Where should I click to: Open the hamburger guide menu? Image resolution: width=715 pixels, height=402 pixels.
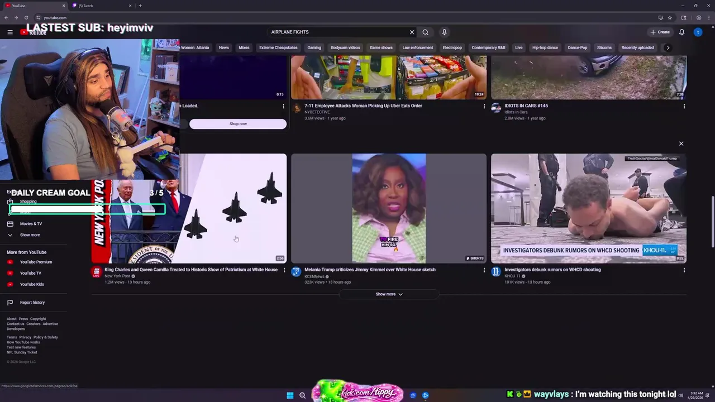pyautogui.click(x=10, y=32)
